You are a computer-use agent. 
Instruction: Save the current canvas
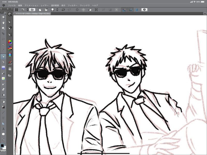click(x=53, y=10)
